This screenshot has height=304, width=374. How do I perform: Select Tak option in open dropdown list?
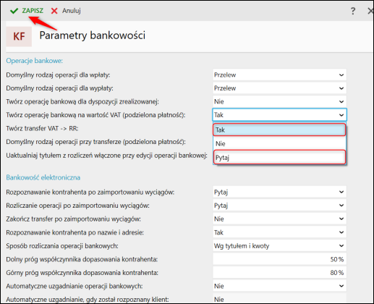[279, 130]
